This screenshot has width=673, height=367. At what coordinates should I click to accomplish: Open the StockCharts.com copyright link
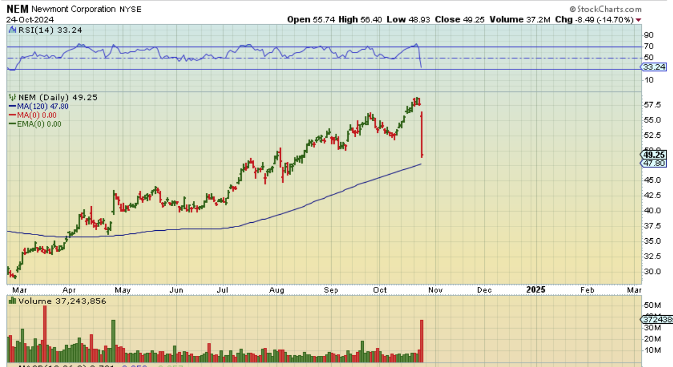pos(605,9)
